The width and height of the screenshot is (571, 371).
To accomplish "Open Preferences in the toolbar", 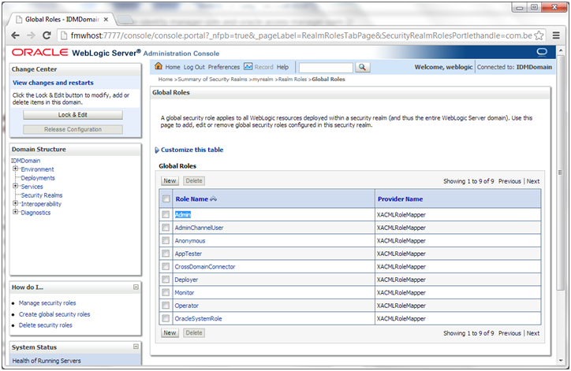I will (x=224, y=67).
